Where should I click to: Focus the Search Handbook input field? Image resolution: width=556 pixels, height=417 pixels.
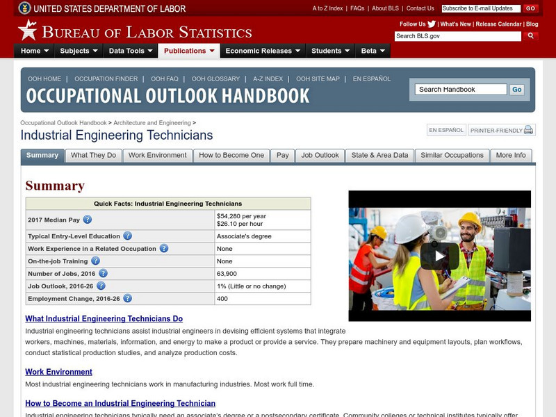pyautogui.click(x=461, y=90)
